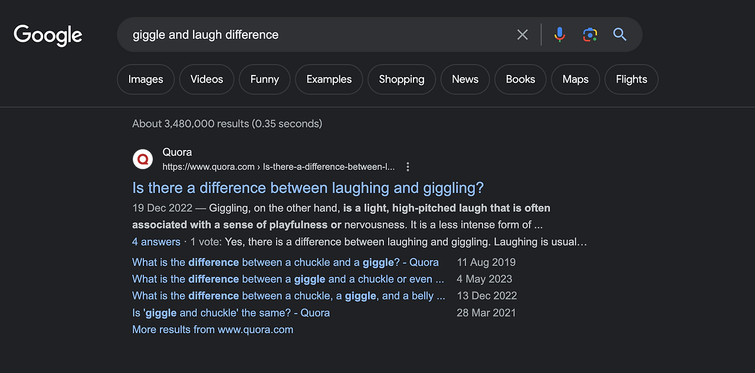
Task: Open Google Lens image search
Action: click(x=590, y=35)
